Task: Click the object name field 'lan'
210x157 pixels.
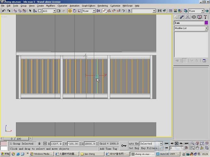Action: pyautogui.click(x=189, y=23)
